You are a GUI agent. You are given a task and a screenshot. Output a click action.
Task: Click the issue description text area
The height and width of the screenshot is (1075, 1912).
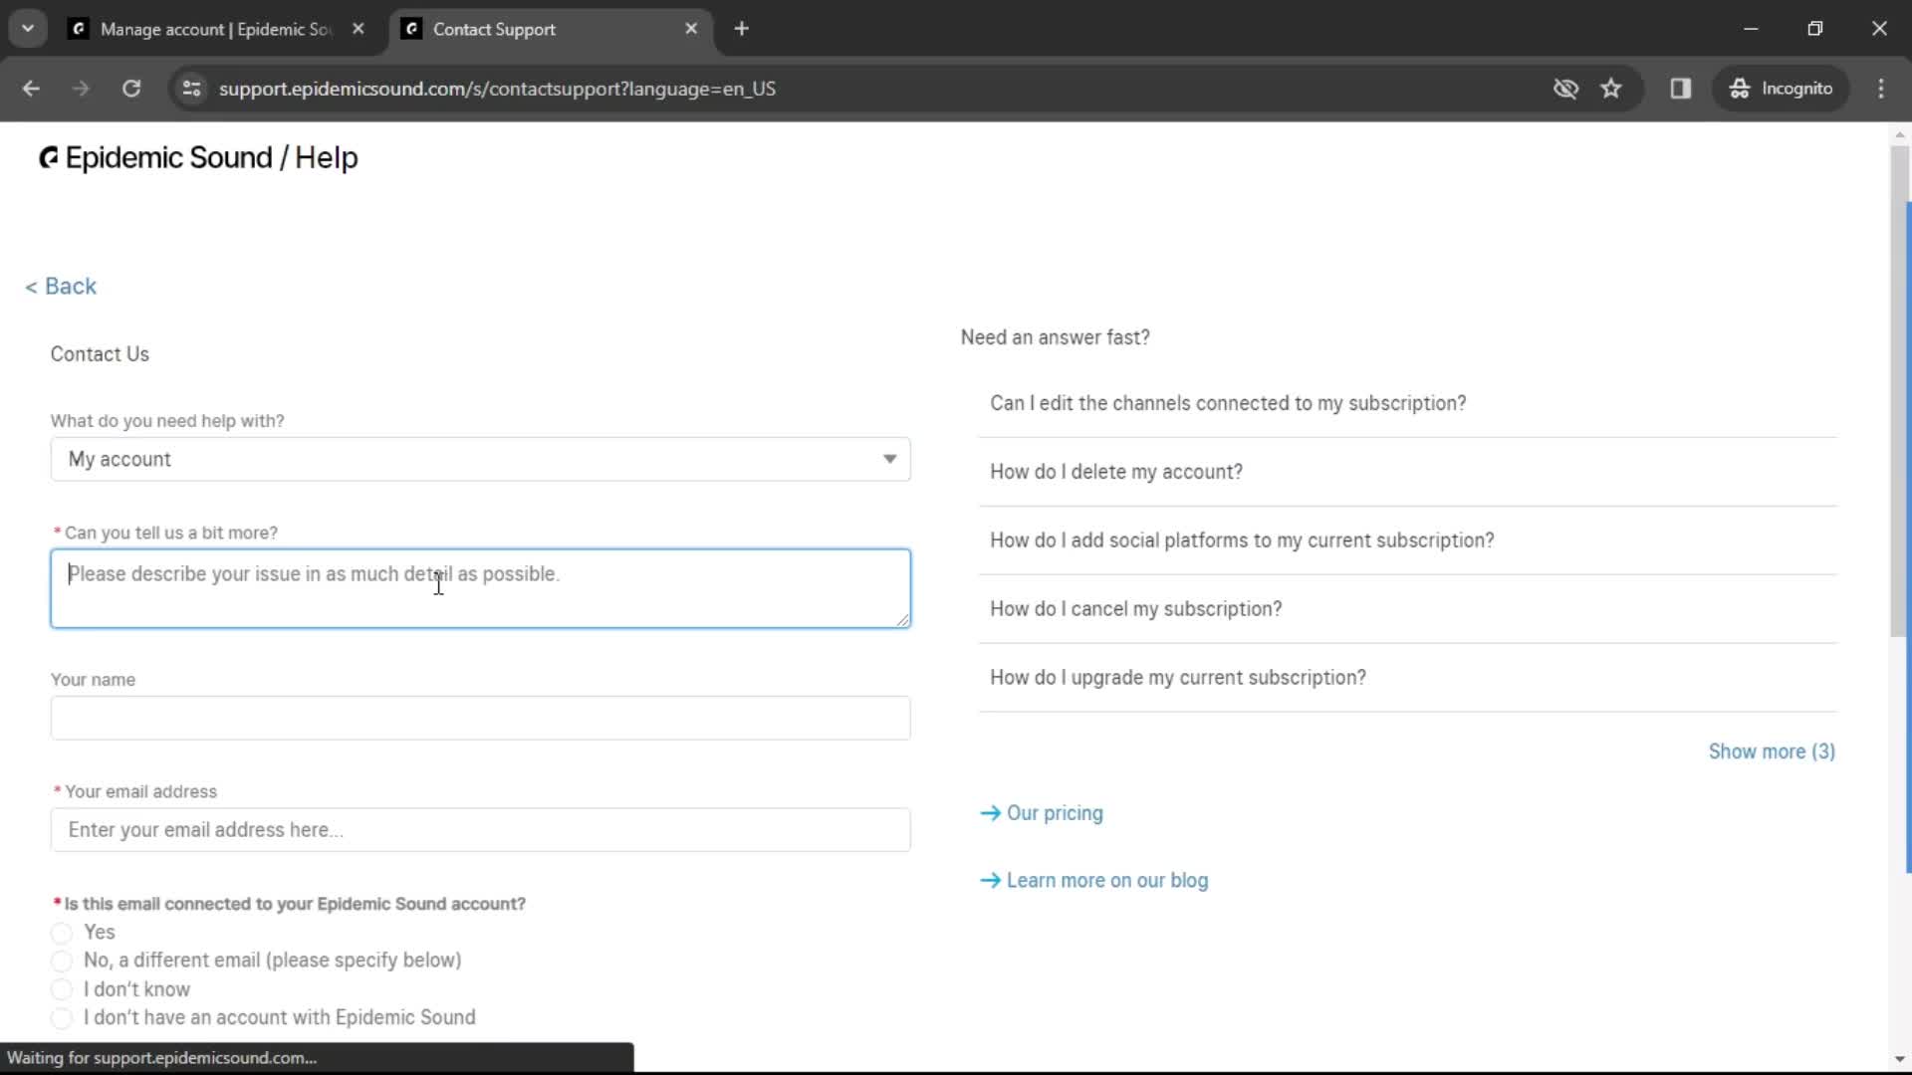(x=481, y=588)
